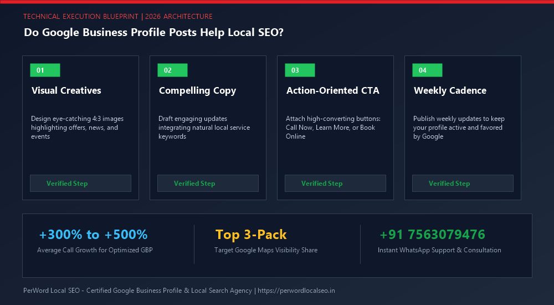Click the 01 step badge
Screen dimensions: 554x305
click(45, 70)
